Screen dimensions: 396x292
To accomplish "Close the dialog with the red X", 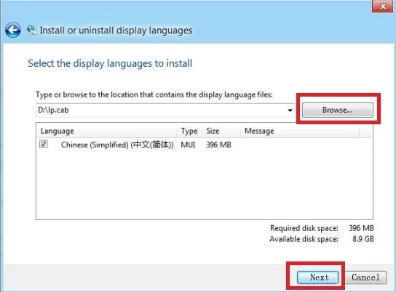I will 383,6.
